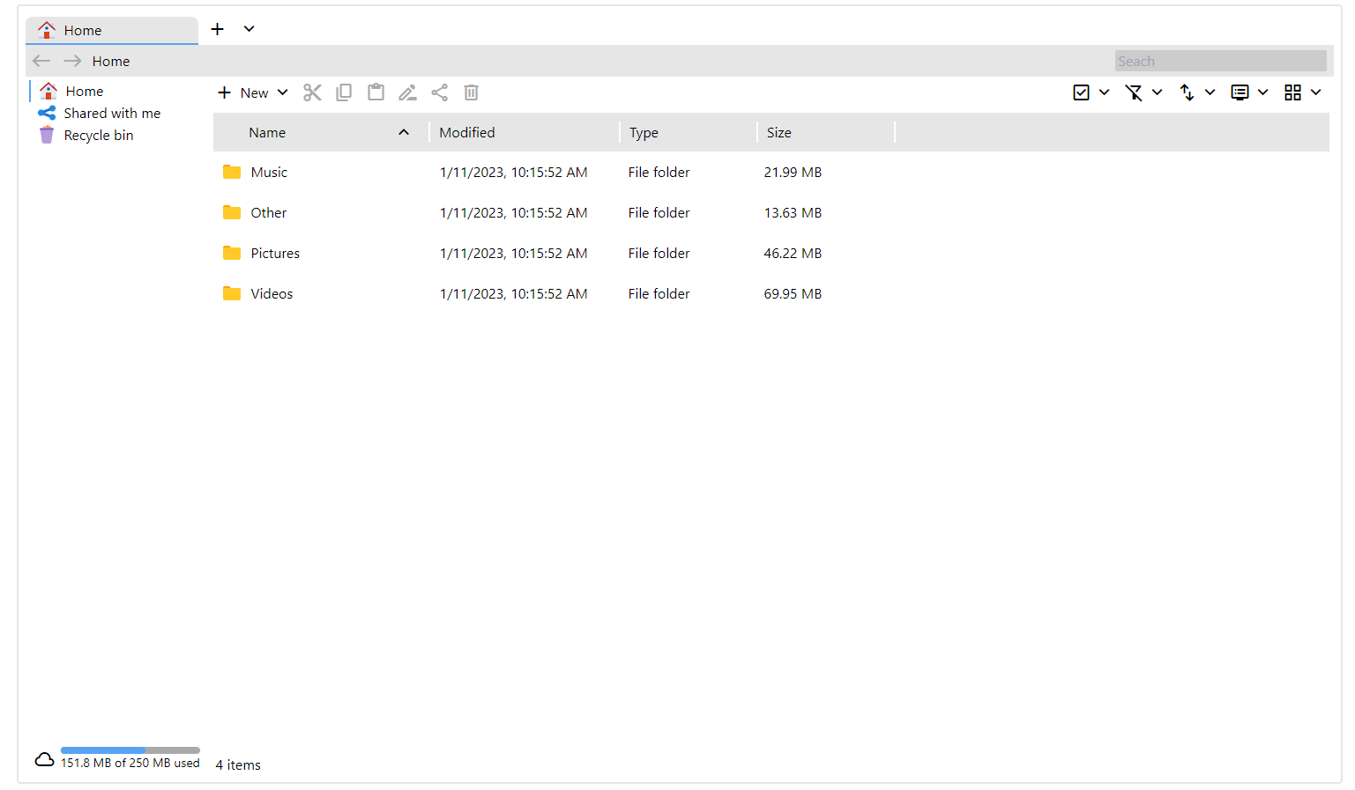
Task: Switch to grid view layout
Action: 1294,92
